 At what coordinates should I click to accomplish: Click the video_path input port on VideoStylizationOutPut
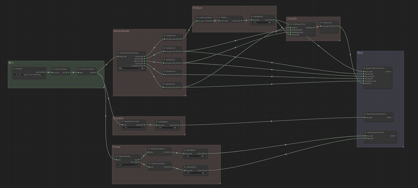pos(365,136)
